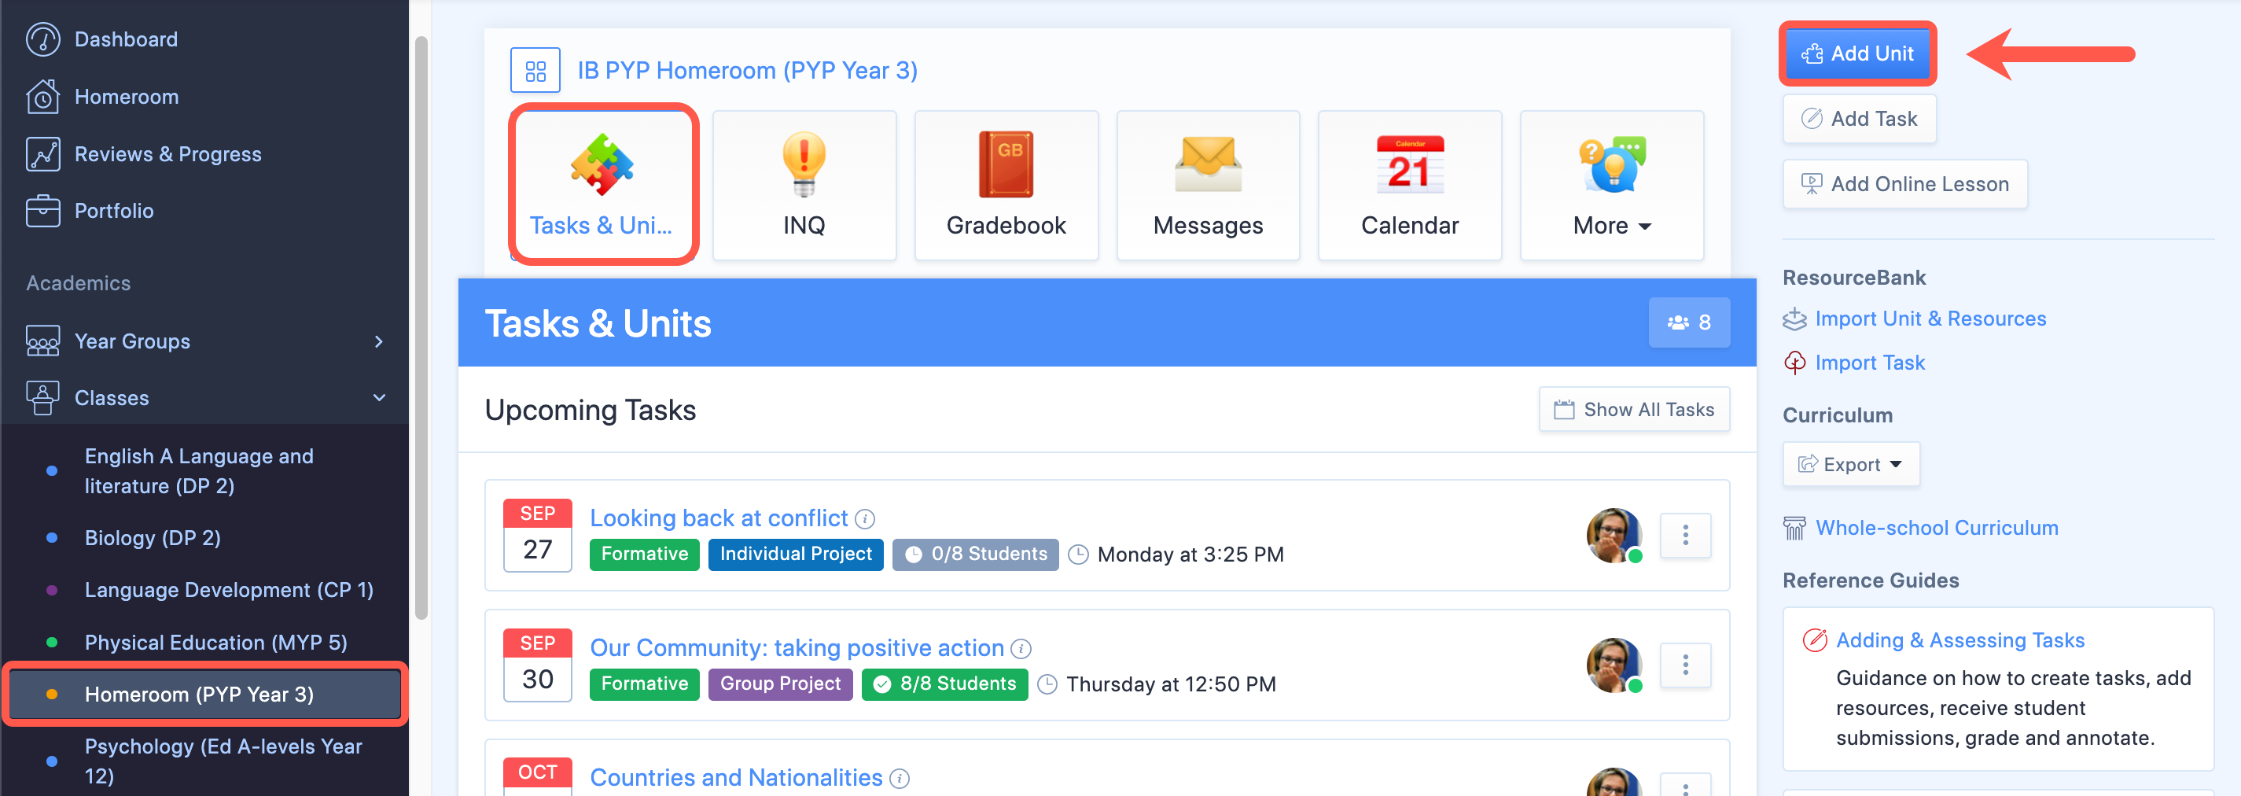Screen dimensions: 2241x796
Task: Open Portfolio from the sidebar
Action: (113, 210)
